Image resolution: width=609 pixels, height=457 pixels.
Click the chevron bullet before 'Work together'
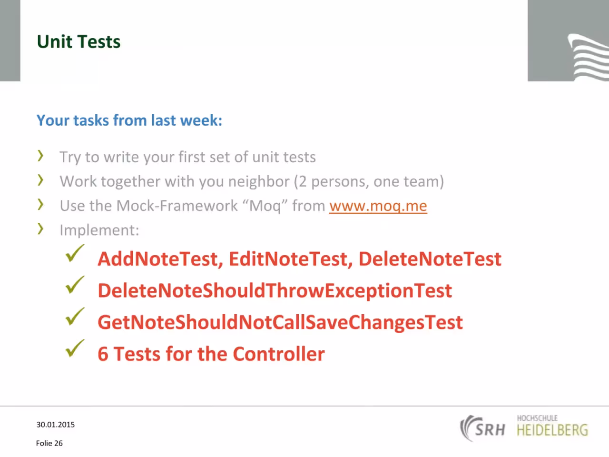40,179
